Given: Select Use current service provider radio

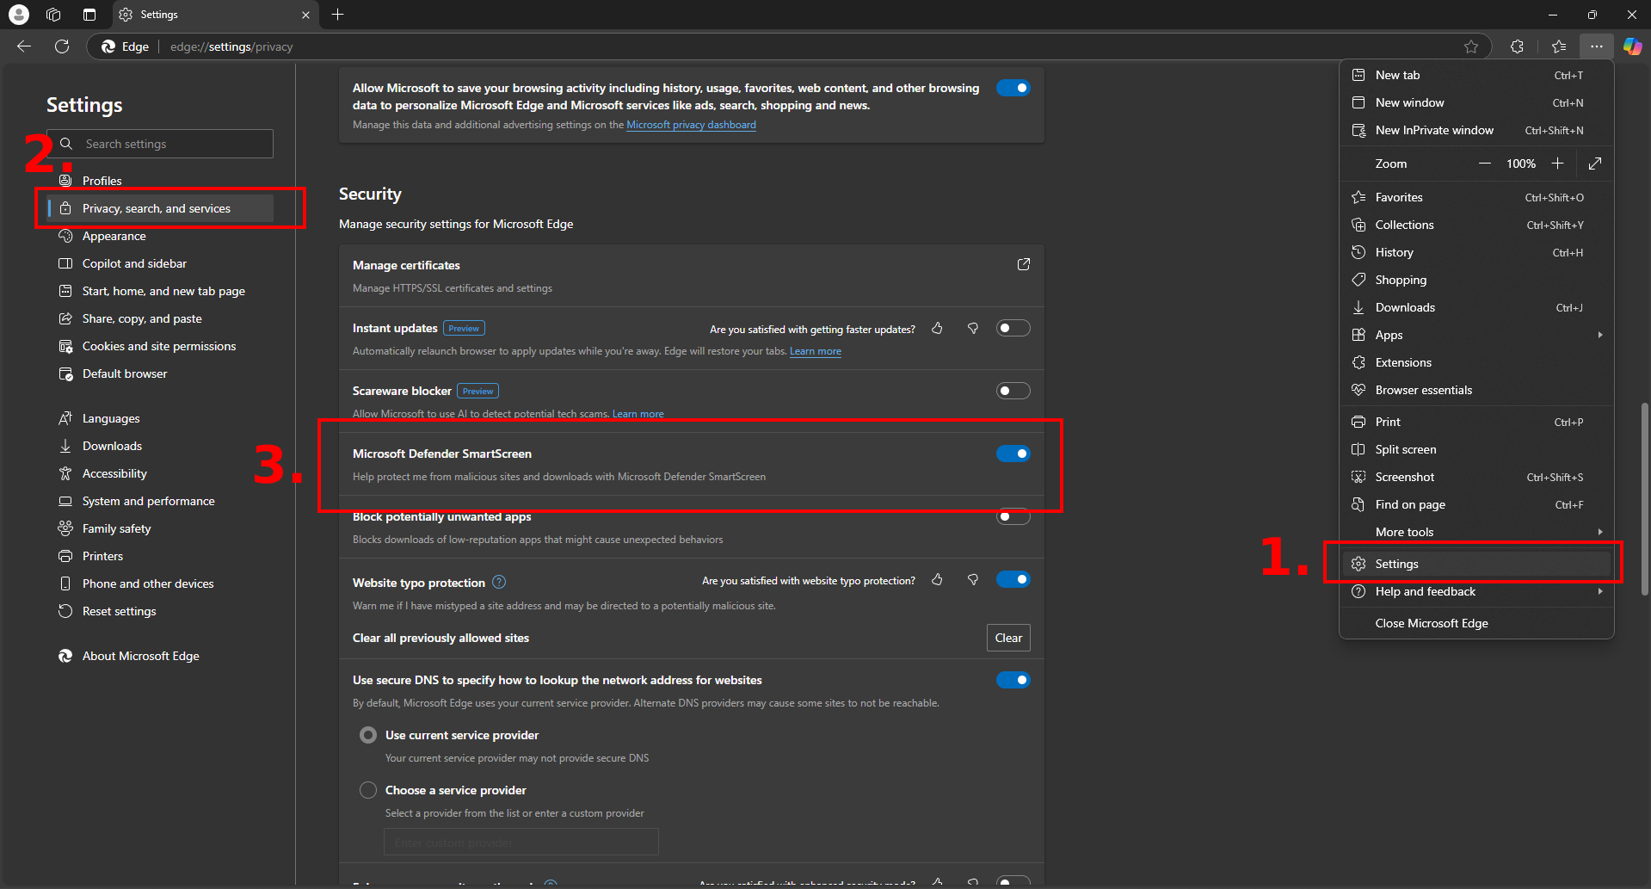Looking at the screenshot, I should click(x=368, y=735).
